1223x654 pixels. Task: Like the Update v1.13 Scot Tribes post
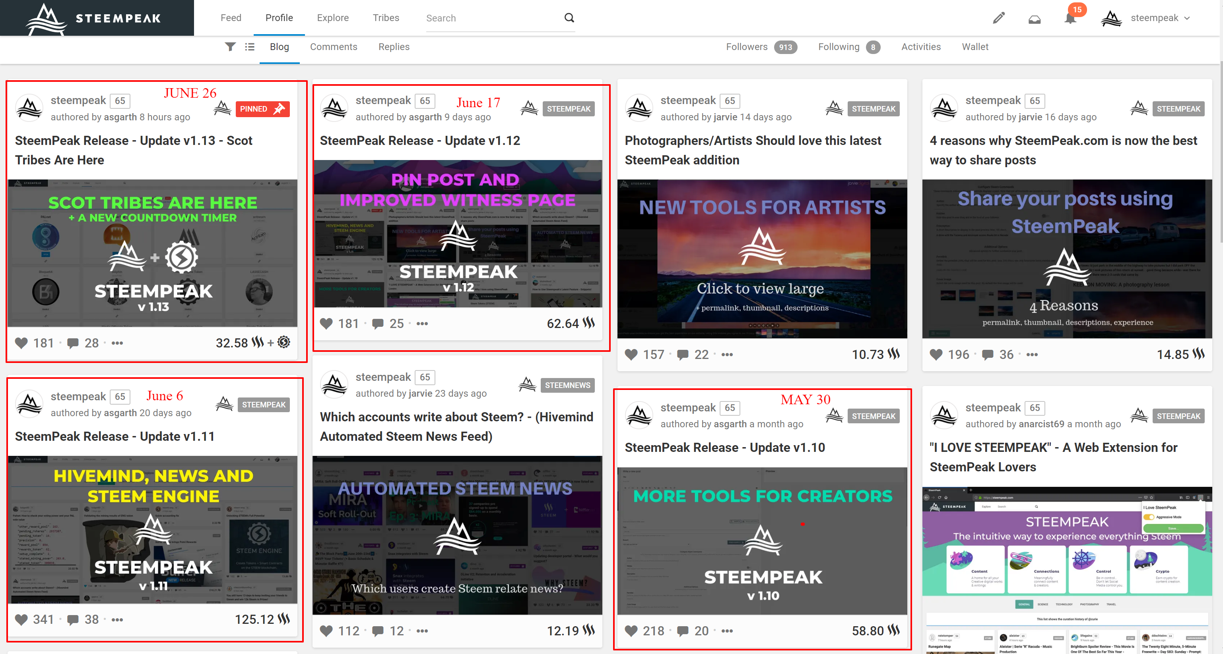[x=21, y=343]
